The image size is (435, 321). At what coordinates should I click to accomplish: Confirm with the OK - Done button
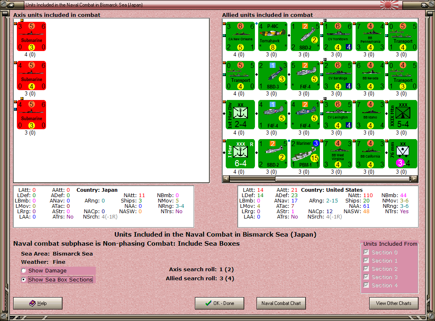220,303
